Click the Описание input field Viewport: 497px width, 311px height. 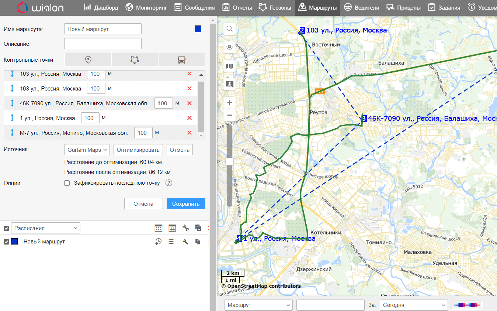click(x=102, y=44)
